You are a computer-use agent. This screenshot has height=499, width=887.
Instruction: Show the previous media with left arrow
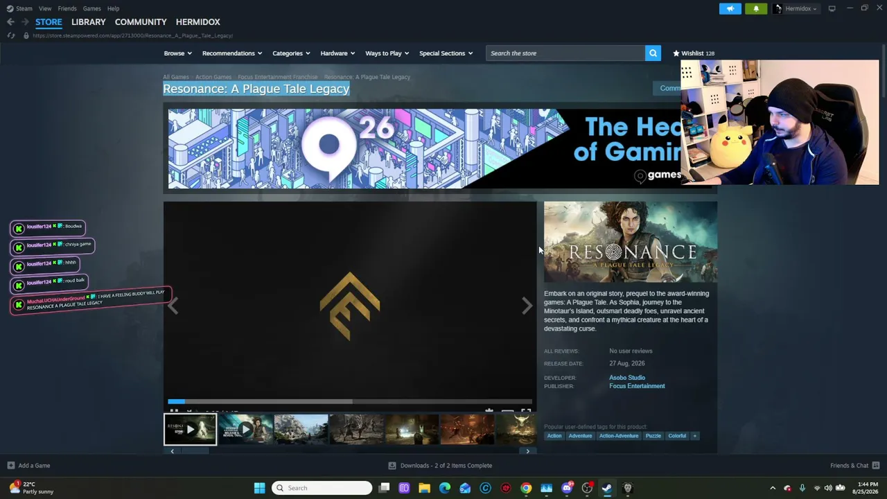point(173,306)
